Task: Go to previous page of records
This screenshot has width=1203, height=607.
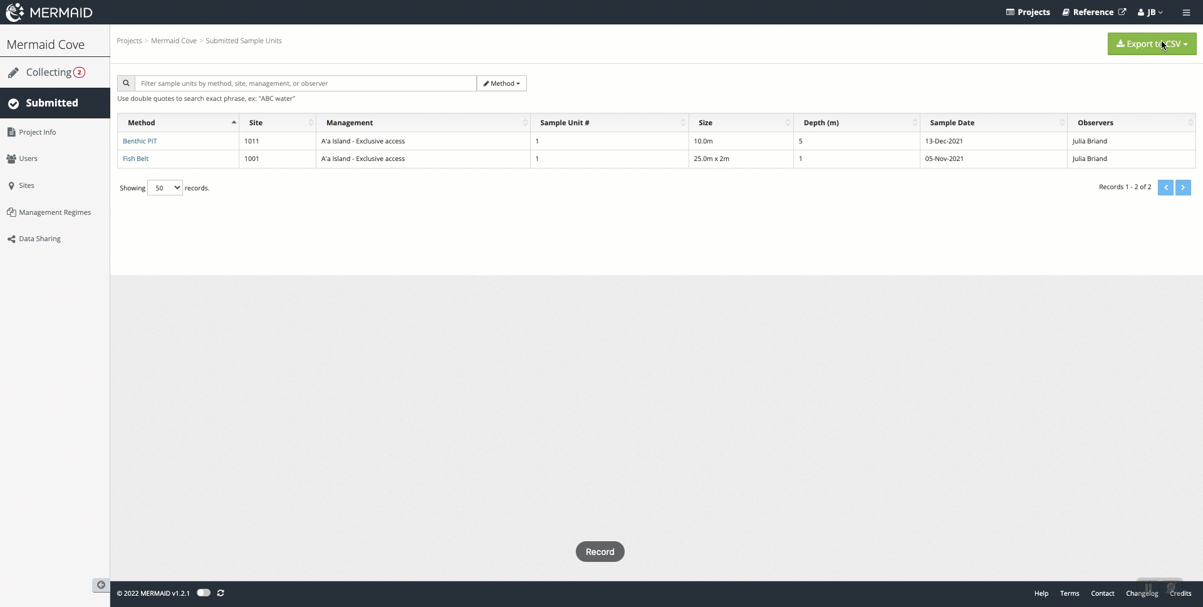Action: coord(1165,187)
